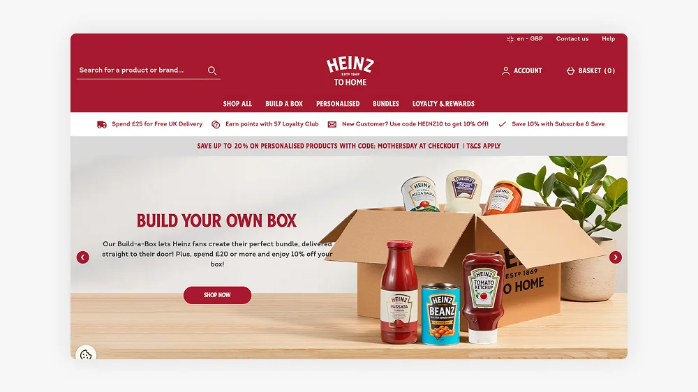Image resolution: width=698 pixels, height=392 pixels.
Task: Advance to next carousel slide
Action: pos(615,257)
